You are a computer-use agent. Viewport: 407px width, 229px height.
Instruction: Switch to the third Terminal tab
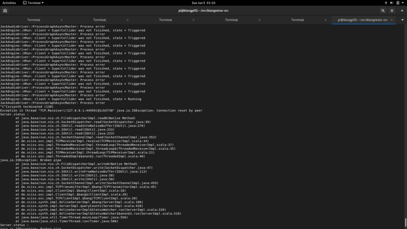point(165,20)
